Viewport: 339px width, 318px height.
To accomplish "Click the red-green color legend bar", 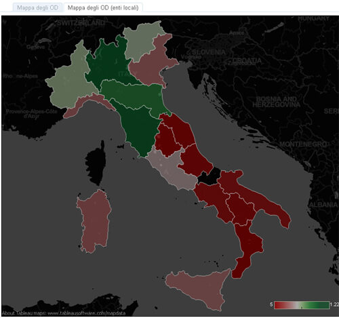I will click(x=302, y=305).
